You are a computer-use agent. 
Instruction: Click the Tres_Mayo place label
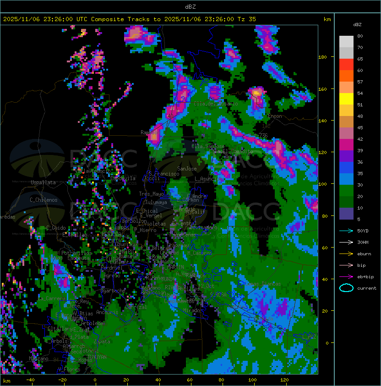(151, 194)
